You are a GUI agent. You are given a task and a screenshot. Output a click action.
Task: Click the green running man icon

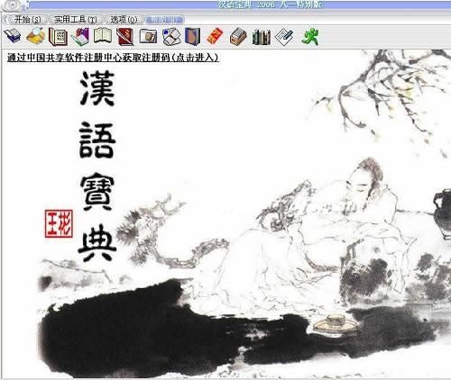point(310,36)
